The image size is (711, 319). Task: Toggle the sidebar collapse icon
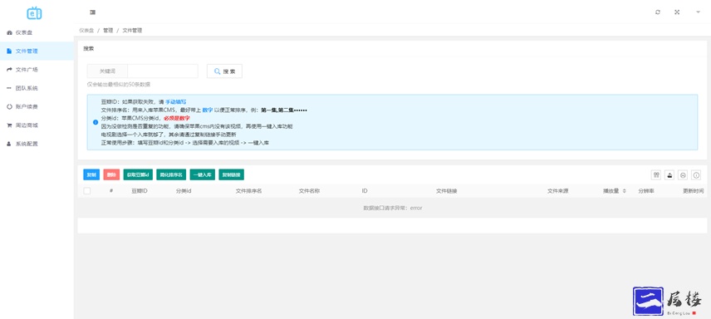pyautogui.click(x=92, y=12)
